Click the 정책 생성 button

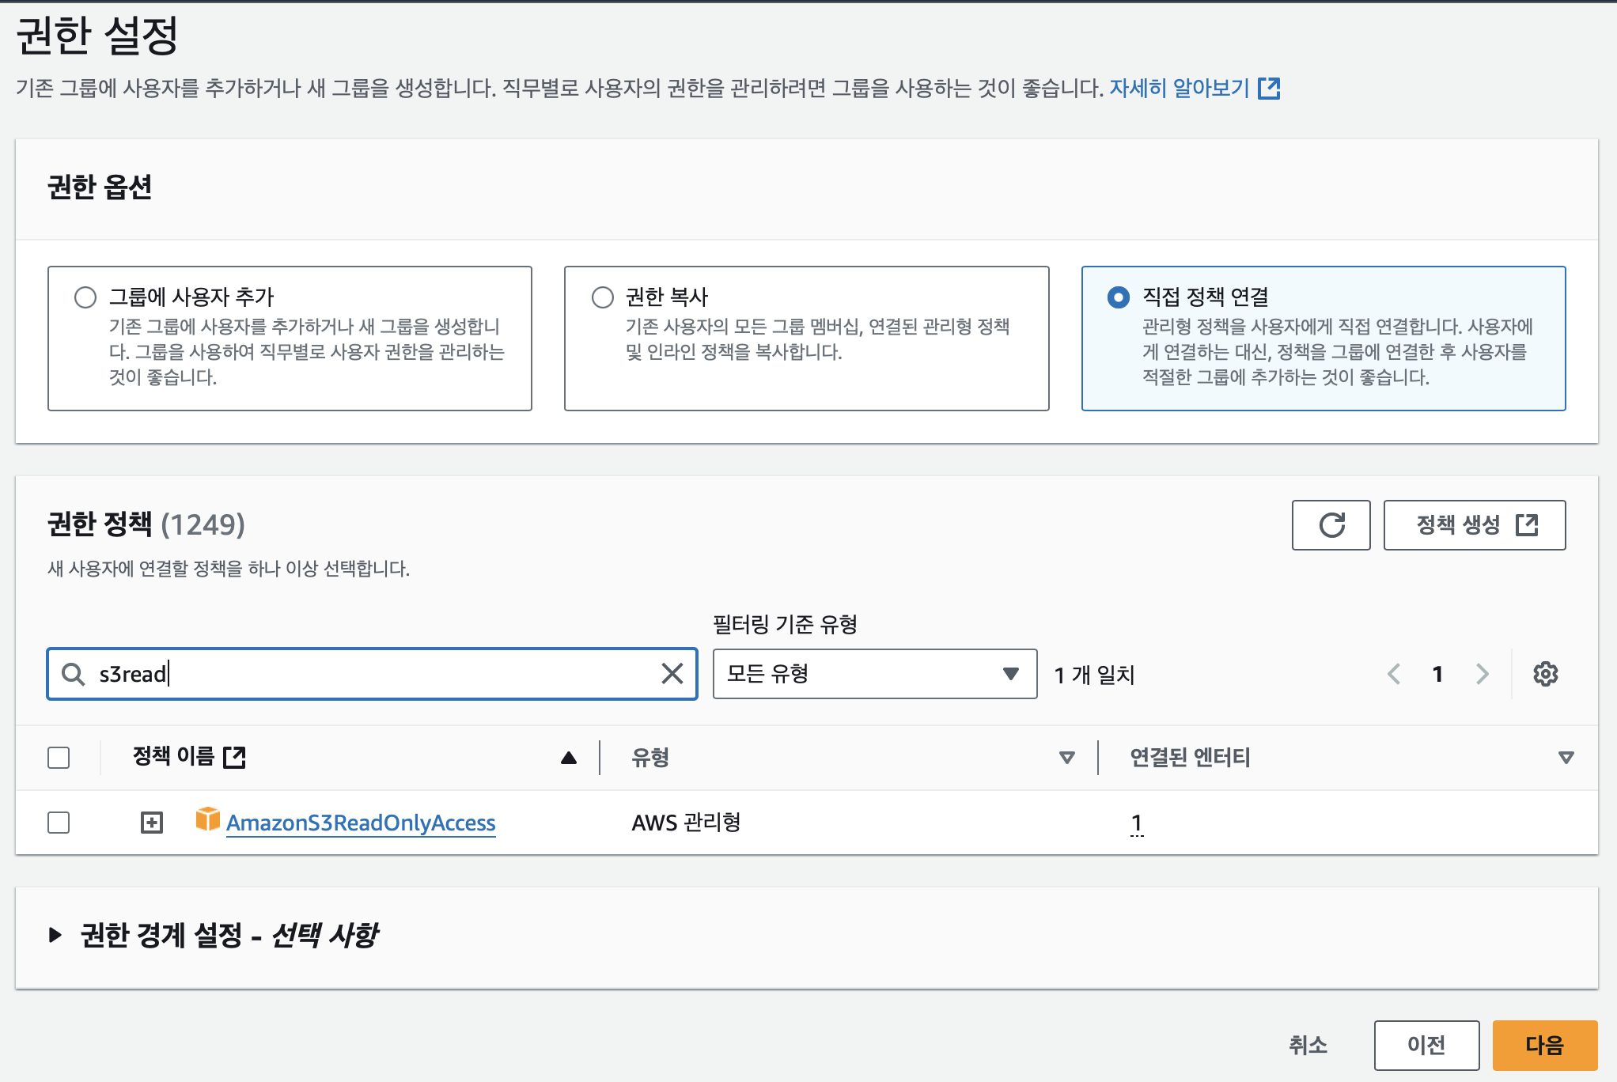click(x=1474, y=525)
